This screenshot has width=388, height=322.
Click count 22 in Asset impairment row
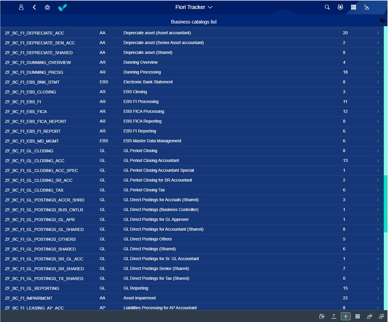(x=345, y=298)
